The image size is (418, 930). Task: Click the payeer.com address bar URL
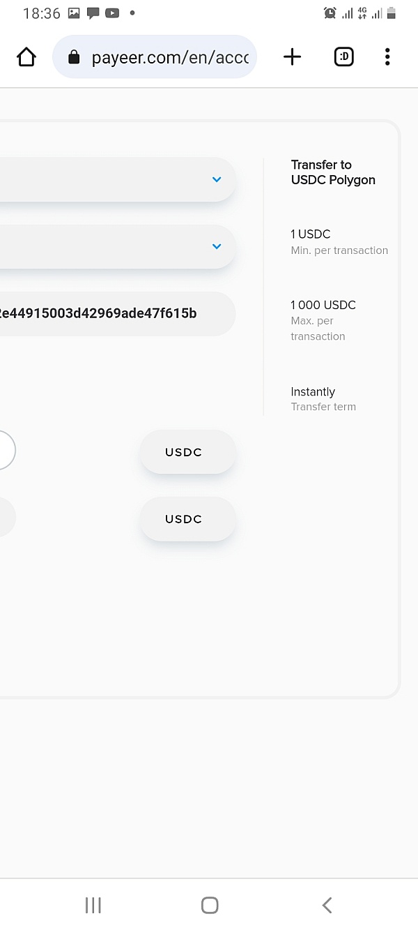coord(170,57)
